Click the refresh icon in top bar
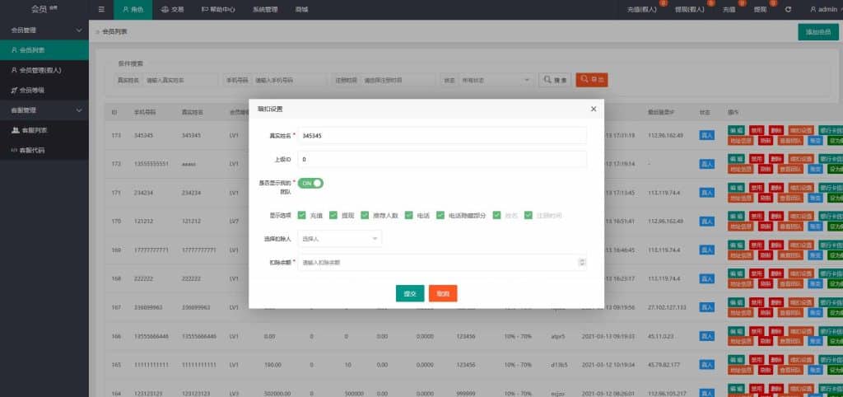The height and width of the screenshot is (397, 843). tap(788, 9)
